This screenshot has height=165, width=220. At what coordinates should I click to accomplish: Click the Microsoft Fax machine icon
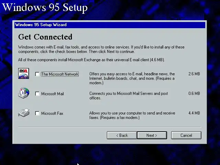tap(24, 112)
